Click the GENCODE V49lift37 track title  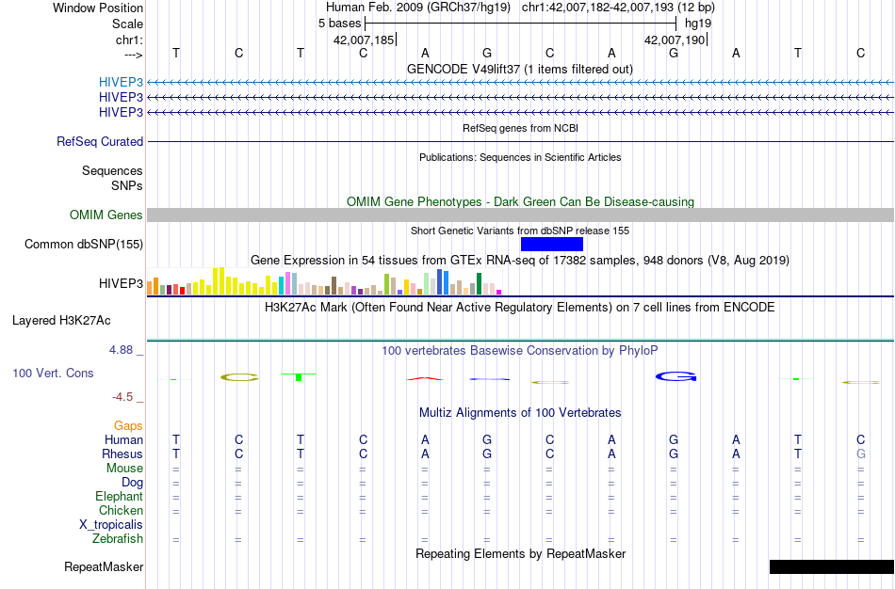tap(520, 69)
